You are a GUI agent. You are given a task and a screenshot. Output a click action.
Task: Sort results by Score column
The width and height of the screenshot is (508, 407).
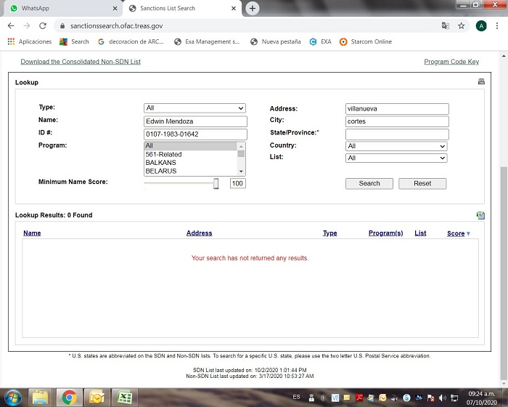pyautogui.click(x=456, y=233)
